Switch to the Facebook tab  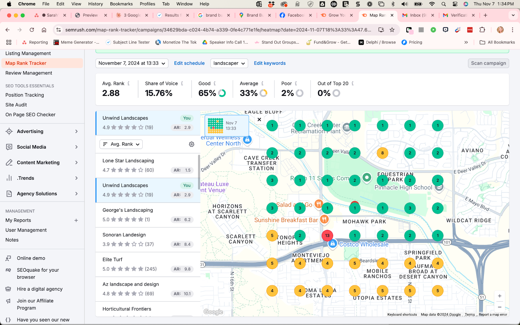coord(296,15)
